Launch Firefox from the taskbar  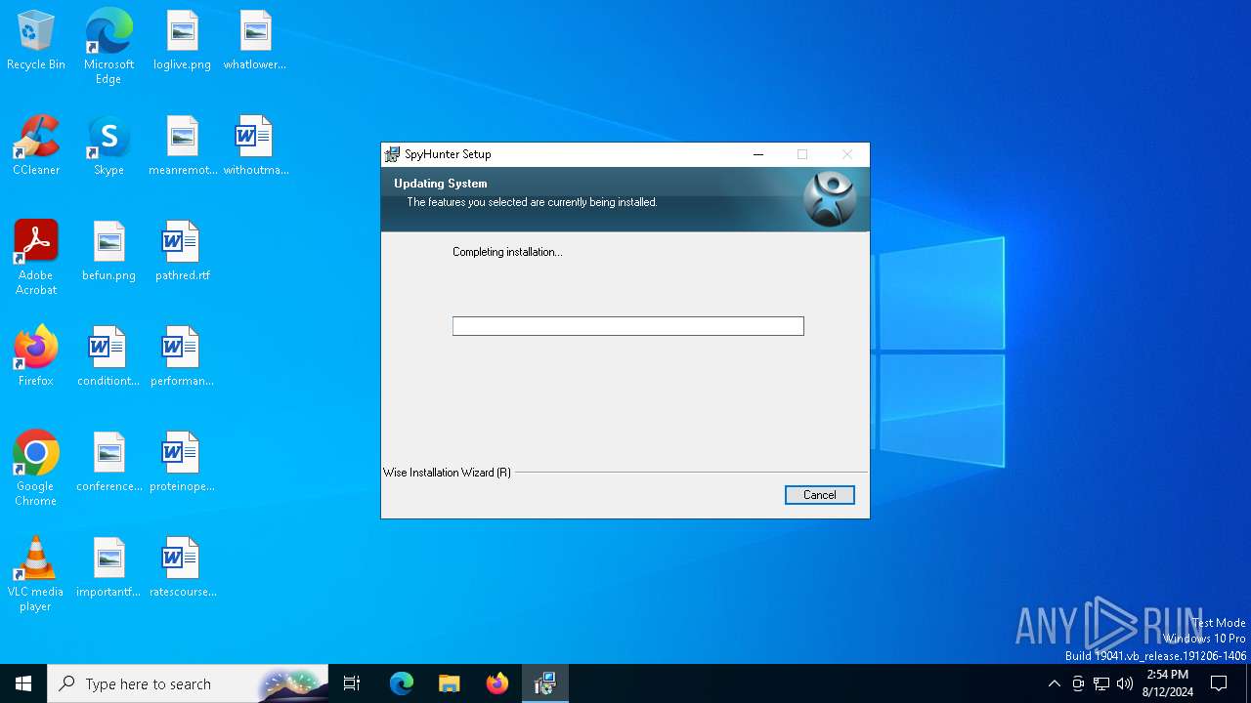(x=497, y=683)
